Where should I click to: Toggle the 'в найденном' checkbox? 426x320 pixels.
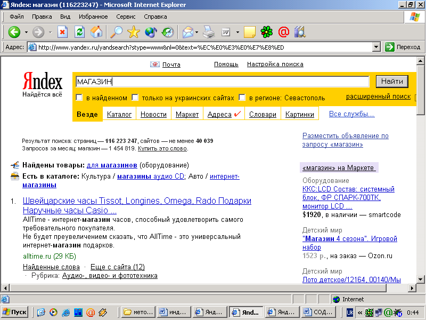click(x=79, y=98)
